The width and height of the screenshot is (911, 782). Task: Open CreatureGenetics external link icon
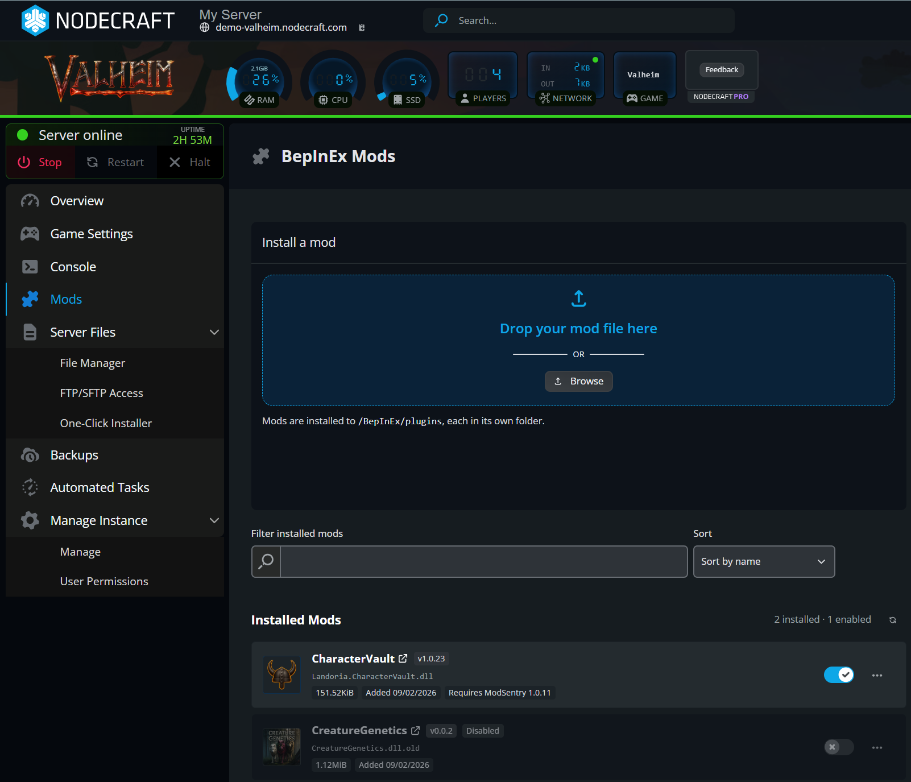point(416,730)
